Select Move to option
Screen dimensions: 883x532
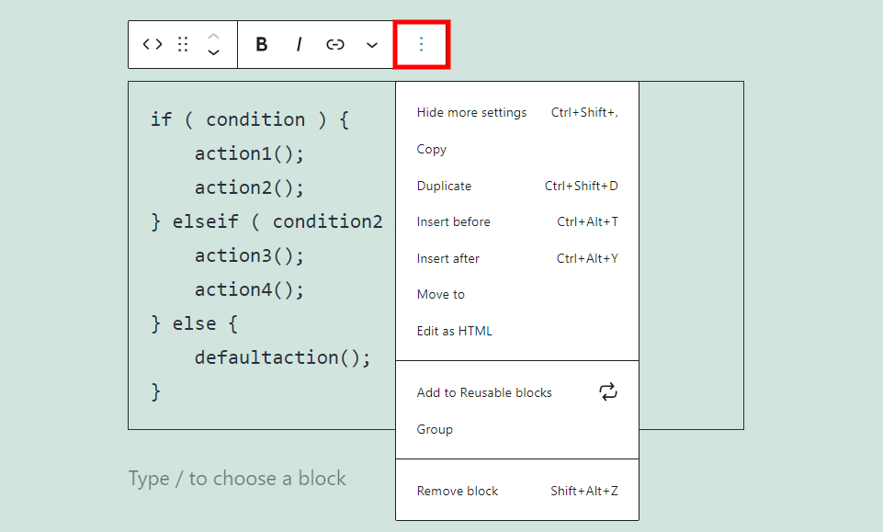click(441, 294)
